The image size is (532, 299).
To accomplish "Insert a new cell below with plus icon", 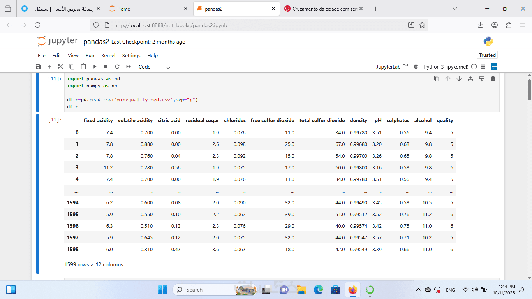I will point(49,67).
